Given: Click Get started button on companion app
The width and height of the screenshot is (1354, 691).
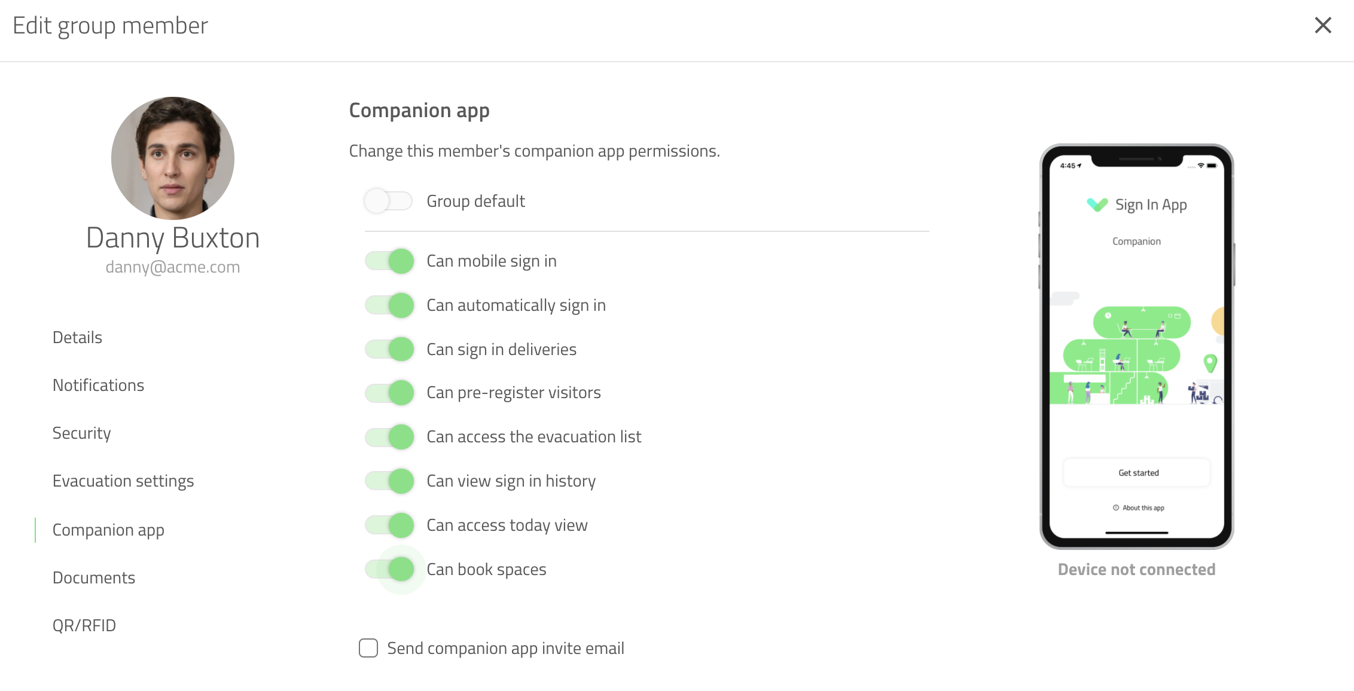Looking at the screenshot, I should 1137,473.
